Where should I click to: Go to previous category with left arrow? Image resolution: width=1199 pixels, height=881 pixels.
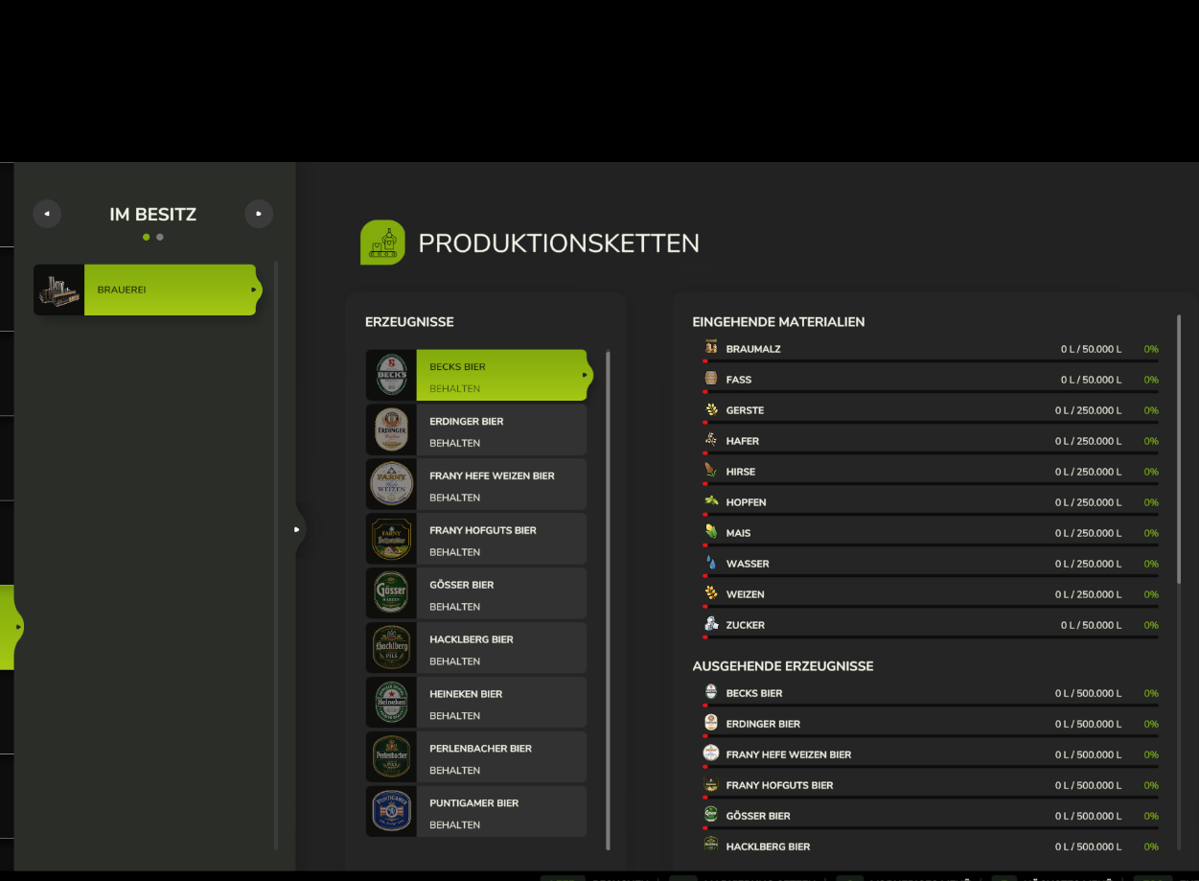pyautogui.click(x=47, y=214)
